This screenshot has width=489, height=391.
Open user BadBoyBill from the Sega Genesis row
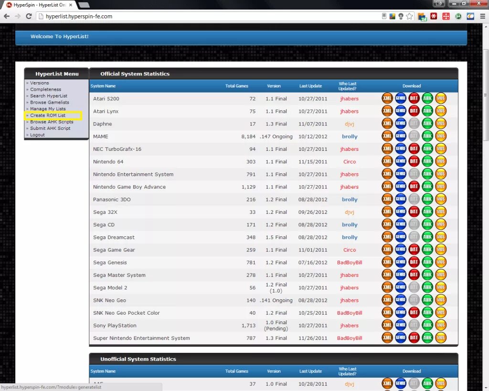(x=350, y=263)
